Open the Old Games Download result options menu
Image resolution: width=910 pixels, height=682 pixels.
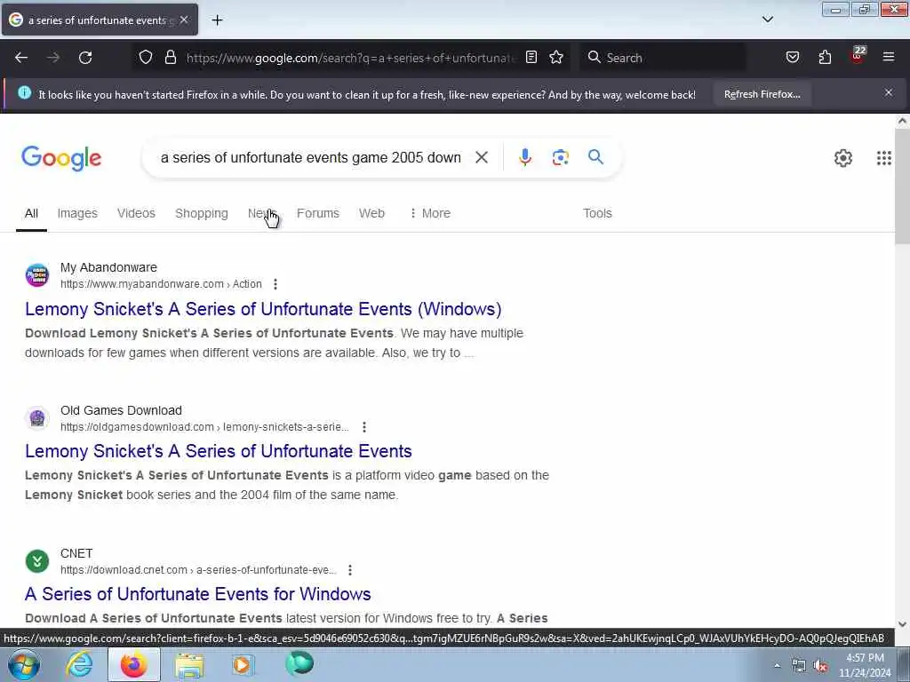363,427
